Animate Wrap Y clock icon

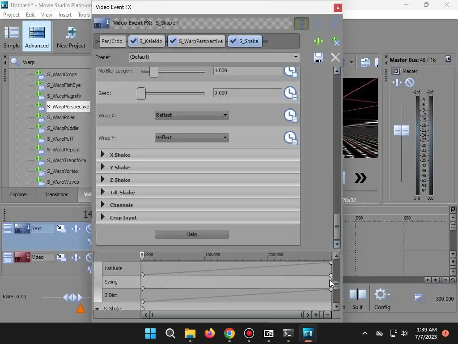[291, 138]
